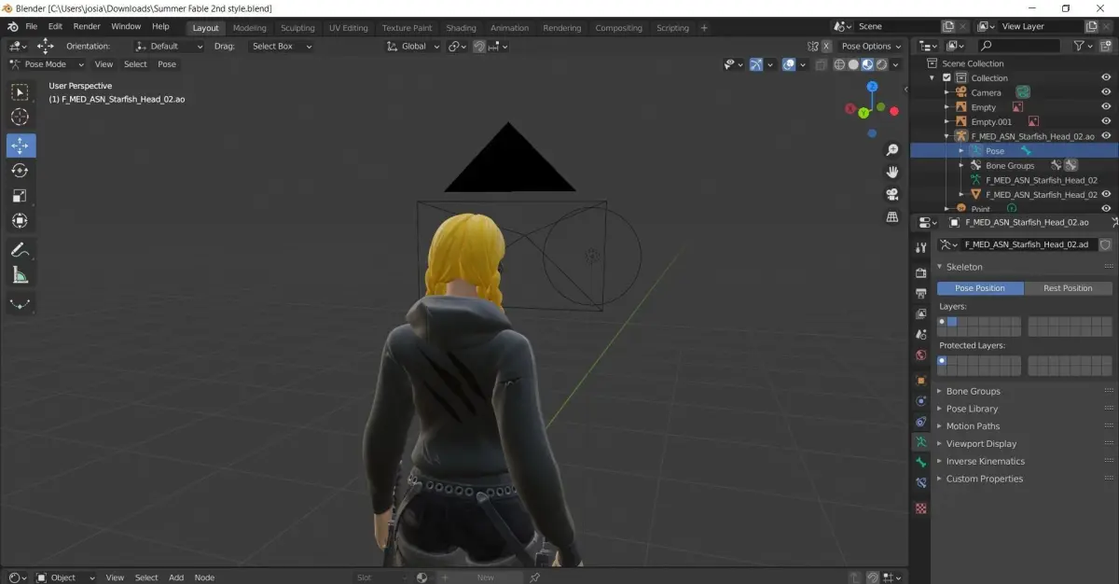
Task: Choose the Rotate tool
Action: 21,171
